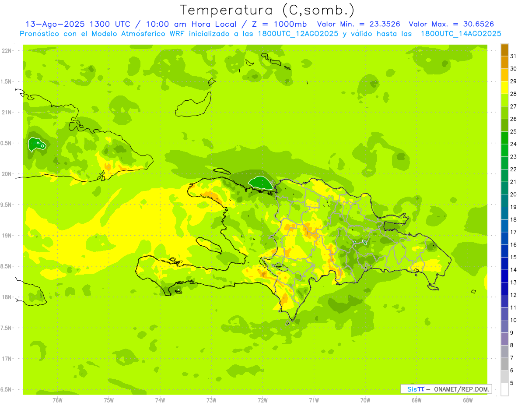Pick the dark orange legend swatch above 31
This screenshot has width=525, height=406.
(x=504, y=50)
